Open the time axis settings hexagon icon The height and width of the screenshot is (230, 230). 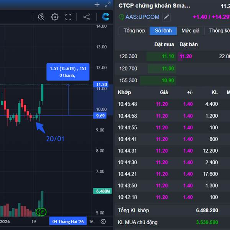103,222
